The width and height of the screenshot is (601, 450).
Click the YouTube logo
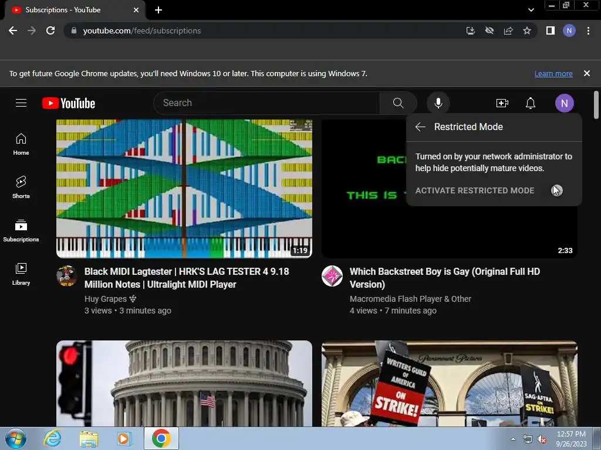[x=69, y=103]
